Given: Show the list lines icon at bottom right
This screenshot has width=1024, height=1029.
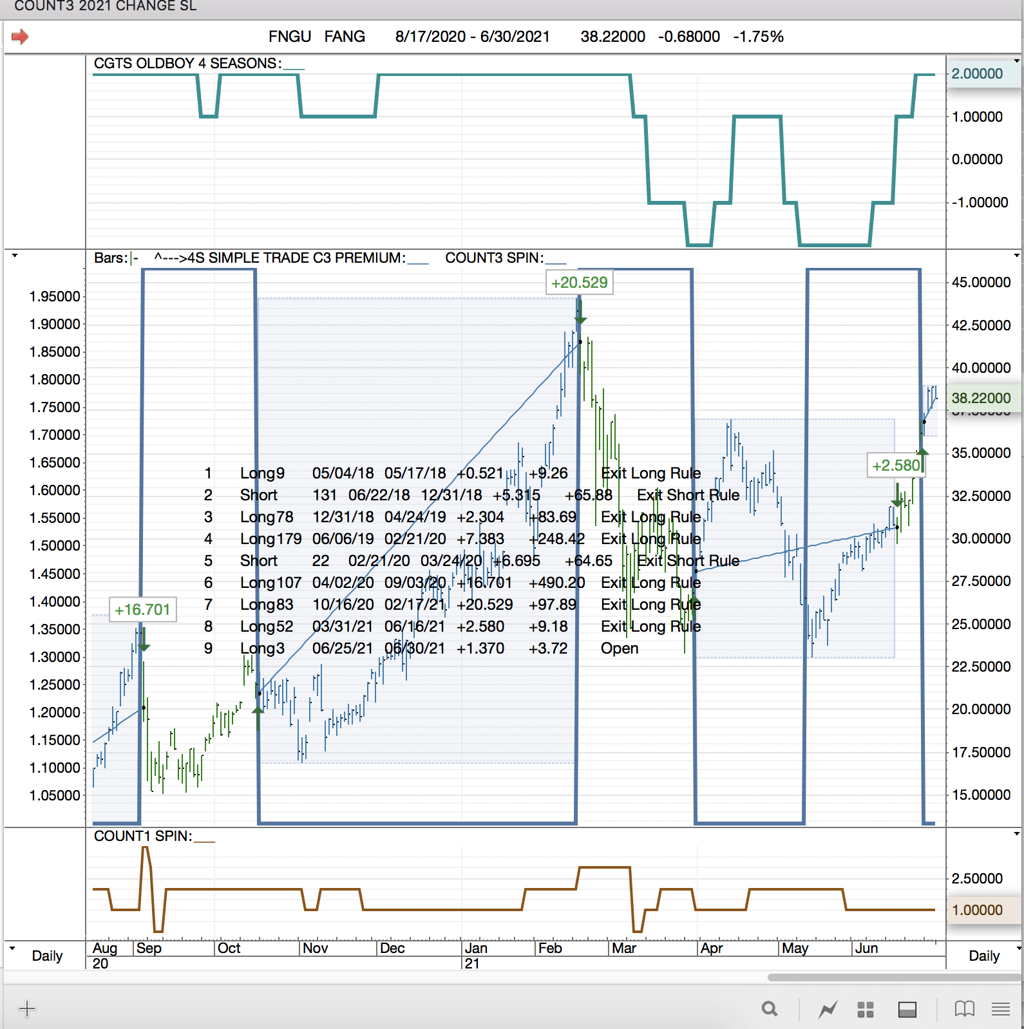Looking at the screenshot, I should [1000, 1009].
